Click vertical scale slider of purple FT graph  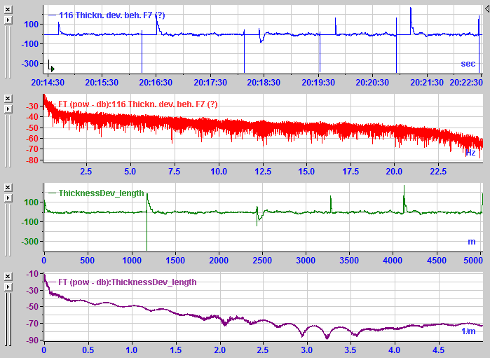coord(8,319)
